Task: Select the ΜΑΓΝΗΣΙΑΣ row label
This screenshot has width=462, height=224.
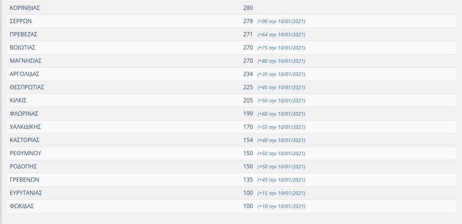Action: point(26,60)
